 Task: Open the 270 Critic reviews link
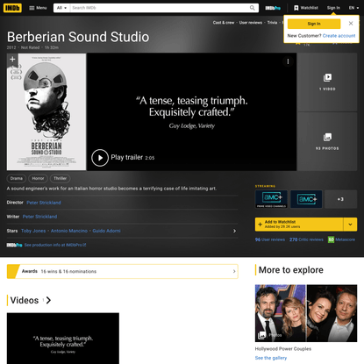point(306,239)
